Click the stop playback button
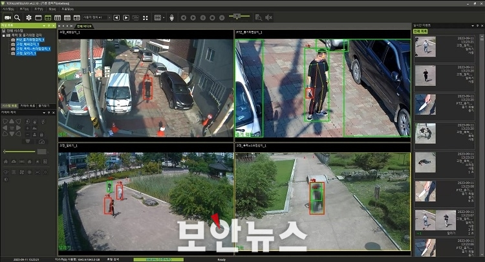Screen dimensions: 485x262 (212, 18)
